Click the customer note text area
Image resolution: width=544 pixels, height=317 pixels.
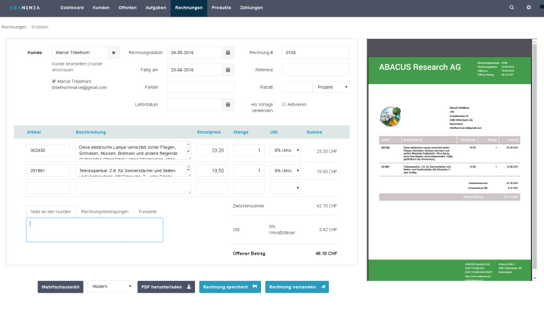pos(95,230)
